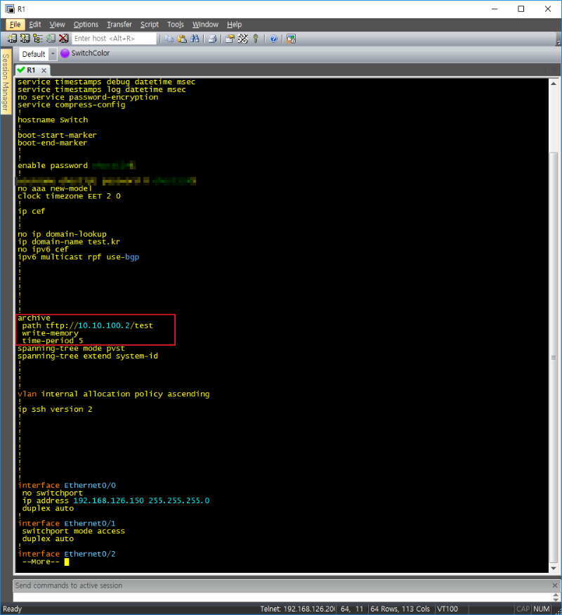Click the Print icon in toolbar
The width and height of the screenshot is (562, 615).
(x=212, y=39)
